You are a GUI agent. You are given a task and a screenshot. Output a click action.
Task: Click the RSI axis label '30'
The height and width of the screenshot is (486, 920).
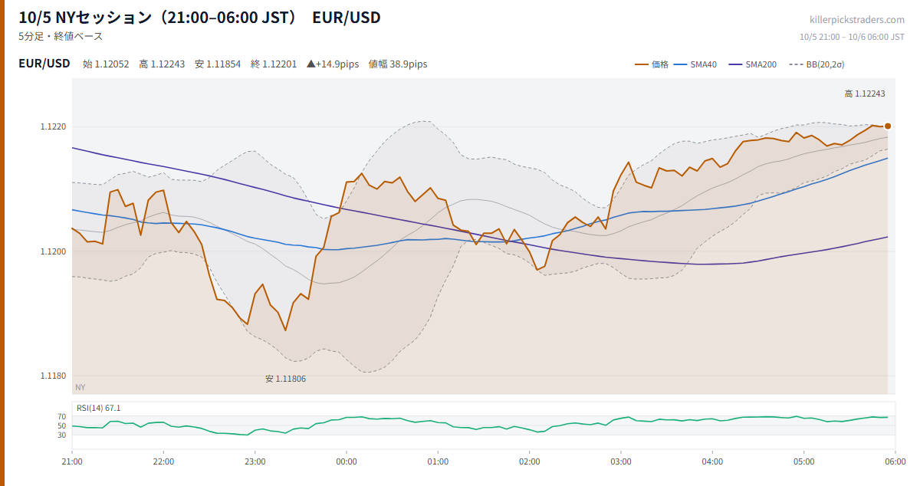point(62,435)
